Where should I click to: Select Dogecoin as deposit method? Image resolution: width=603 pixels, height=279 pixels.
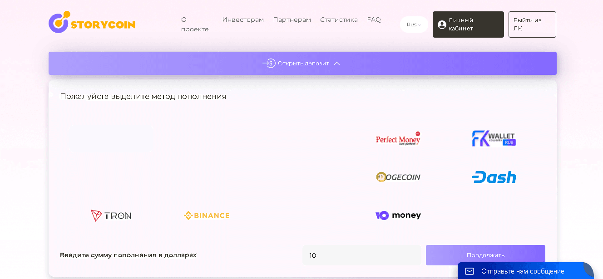pos(398,177)
